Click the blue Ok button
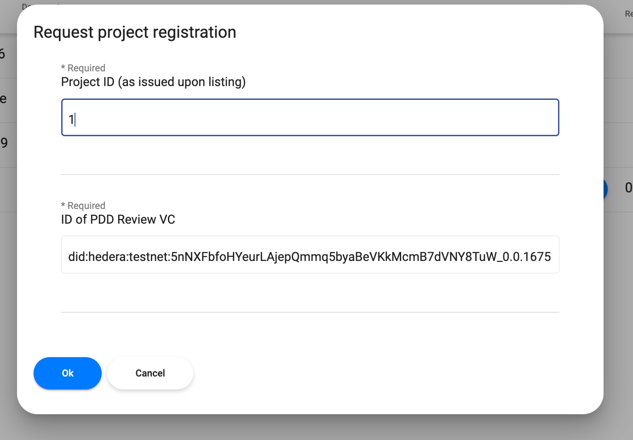The height and width of the screenshot is (440, 633). pos(67,373)
